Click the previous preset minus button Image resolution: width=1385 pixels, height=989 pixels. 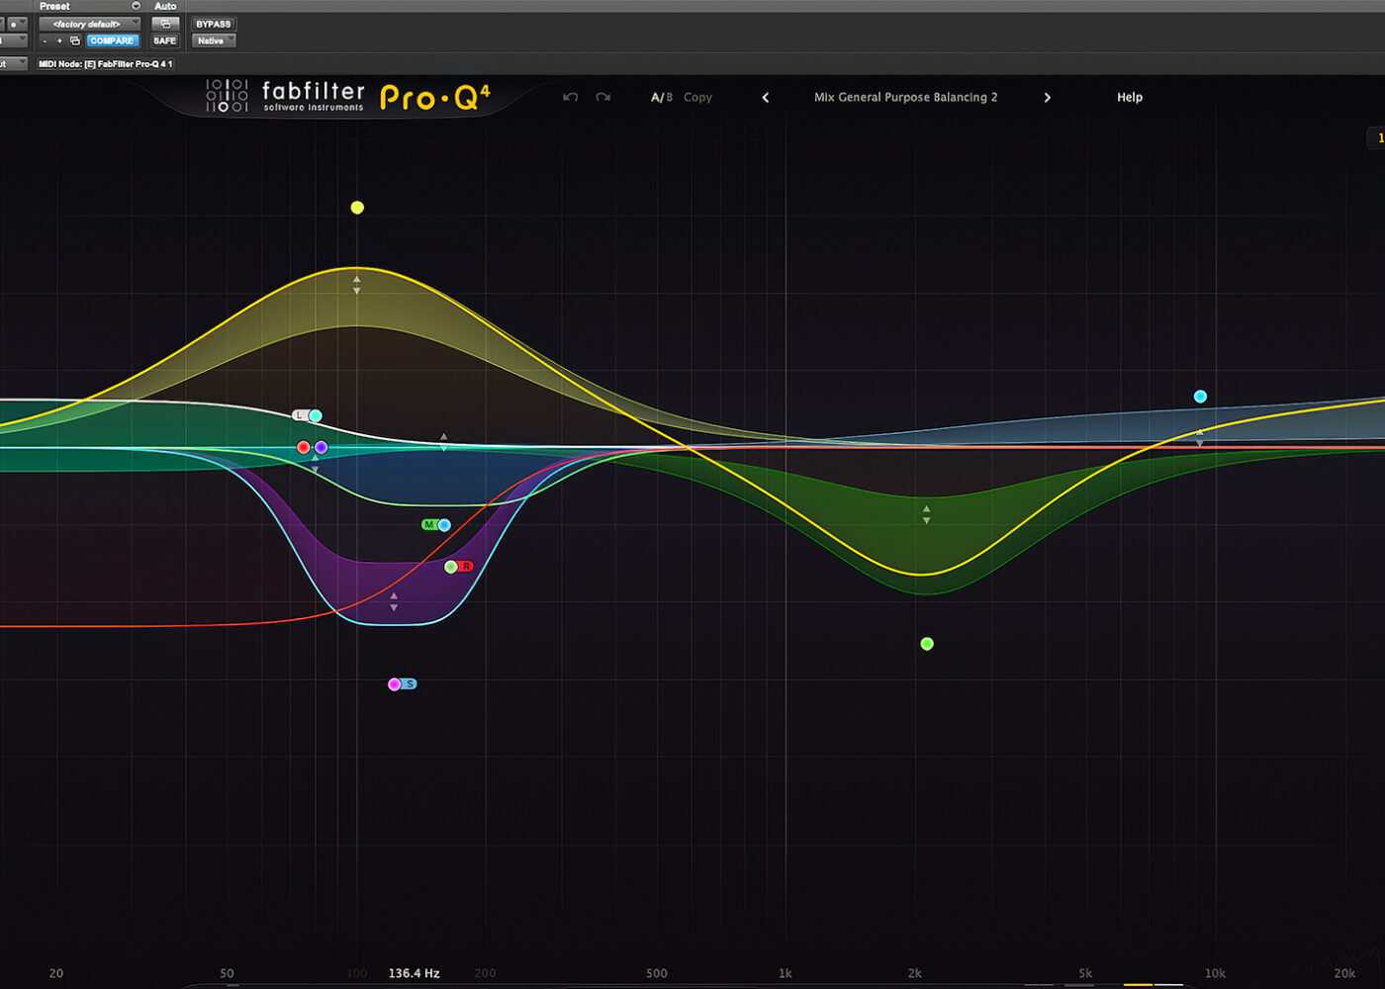coord(46,41)
